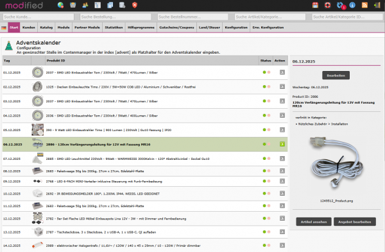Click the action arrow for 08.12.2025 row
The width and height of the screenshot is (385, 252).
click(282, 171)
